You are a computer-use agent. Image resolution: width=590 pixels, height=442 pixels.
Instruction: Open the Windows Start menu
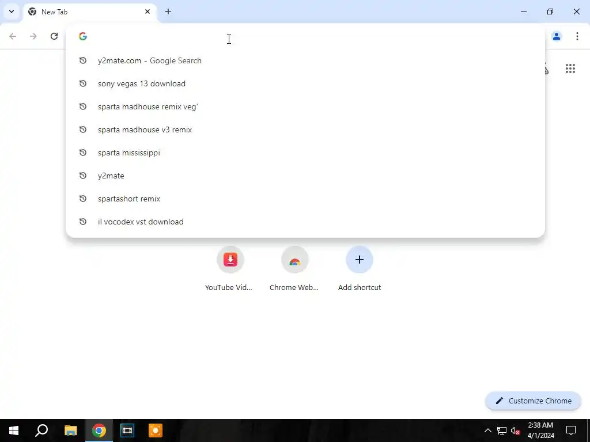pos(14,430)
